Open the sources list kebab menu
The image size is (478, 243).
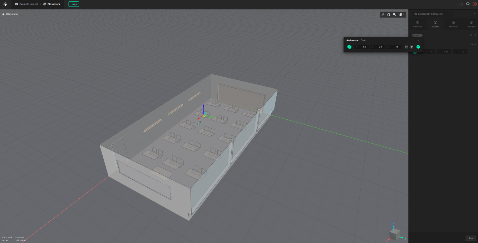coord(475,35)
